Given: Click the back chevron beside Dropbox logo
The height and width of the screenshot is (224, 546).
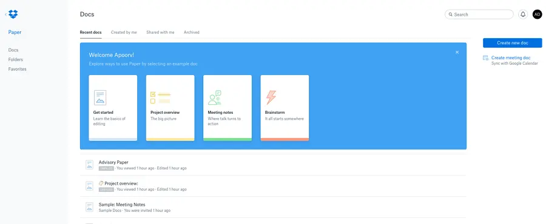Looking at the screenshot, I should tap(5, 15).
